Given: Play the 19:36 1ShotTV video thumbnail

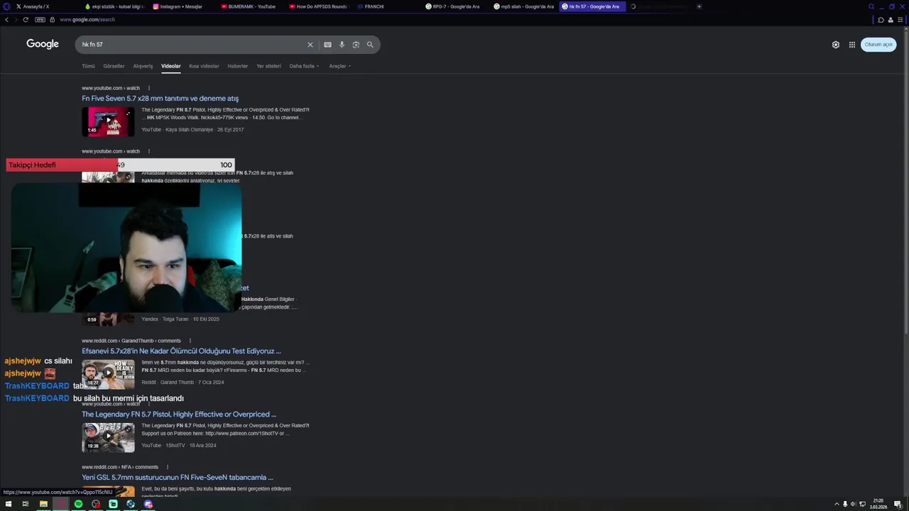Looking at the screenshot, I should [x=108, y=437].
